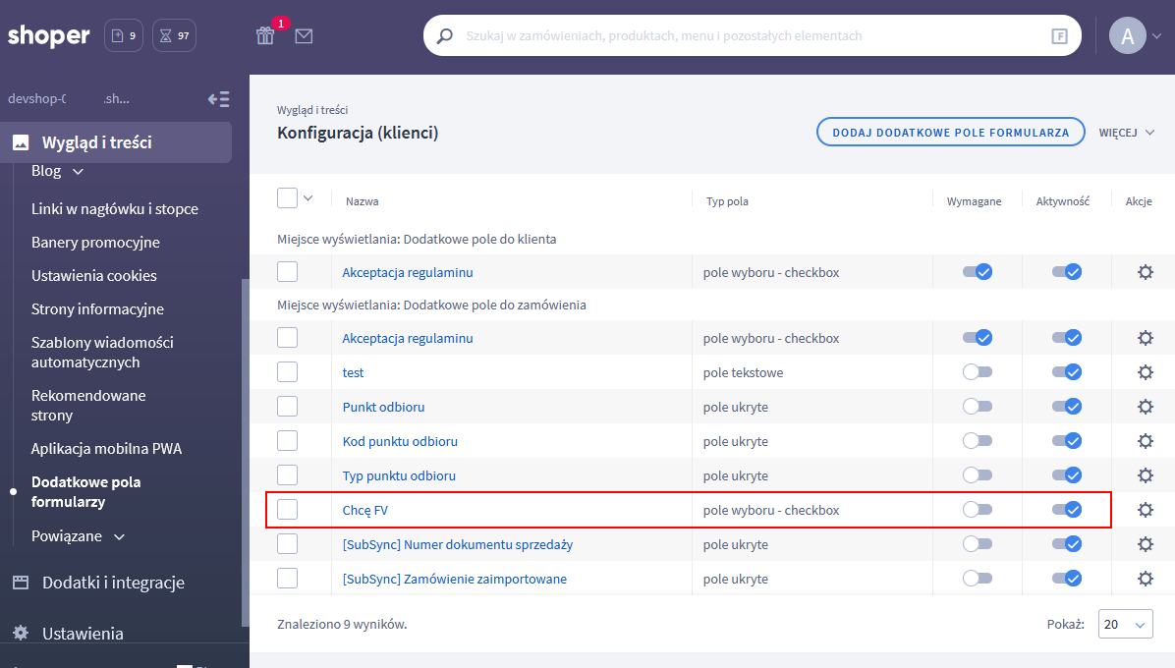Click the Wygląd i treści image icon
1175x668 pixels.
click(21, 142)
